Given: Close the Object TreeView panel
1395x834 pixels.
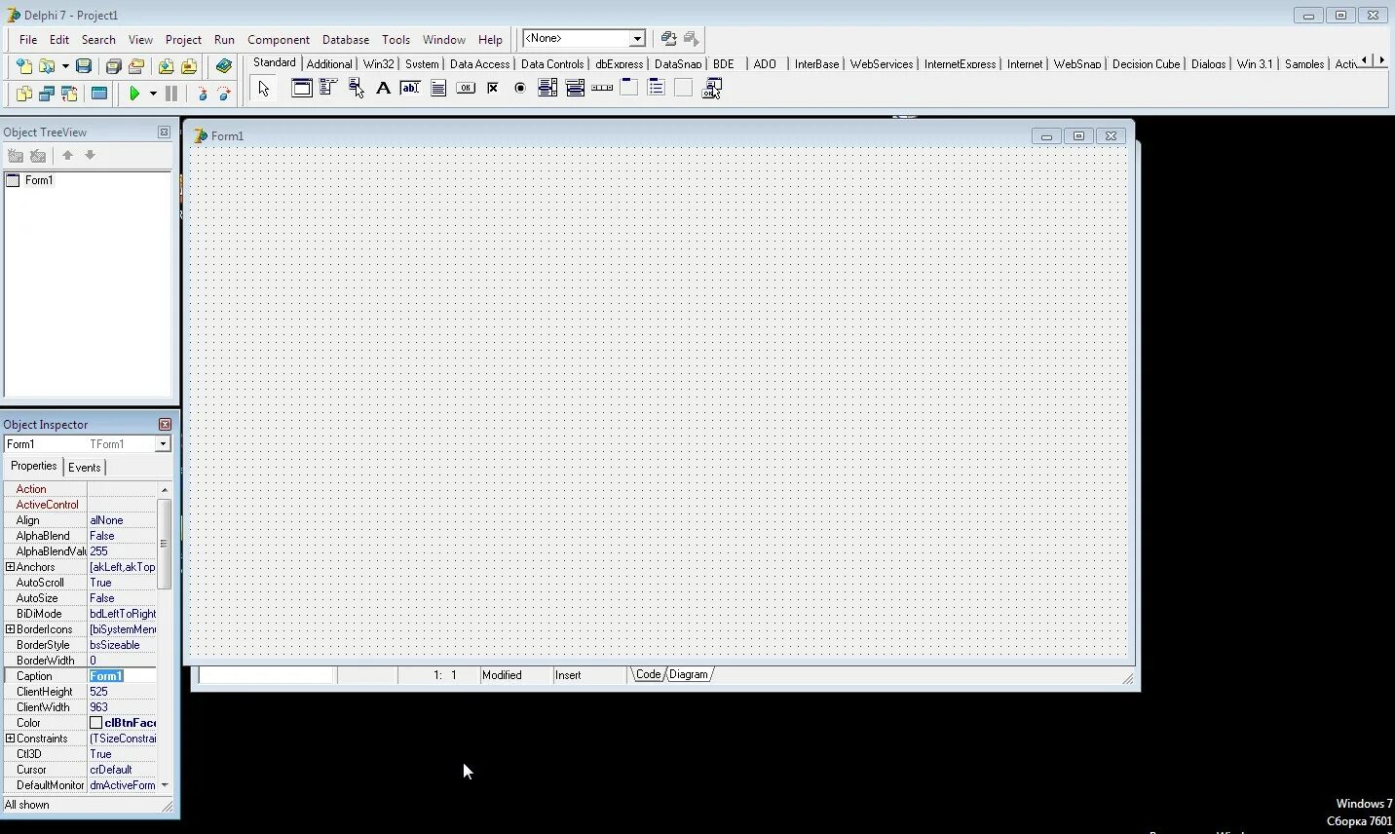Looking at the screenshot, I should point(164,133).
